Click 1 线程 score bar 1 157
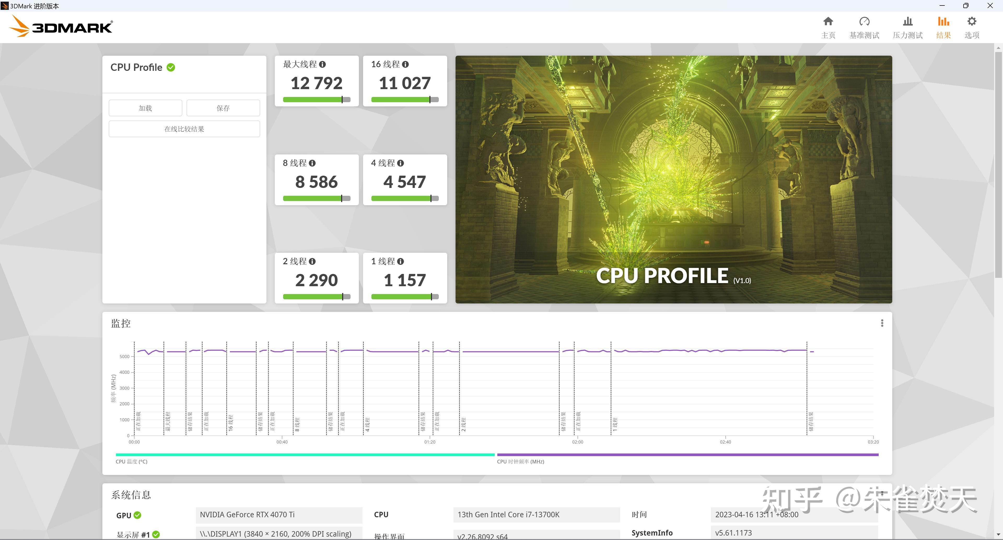 click(405, 297)
